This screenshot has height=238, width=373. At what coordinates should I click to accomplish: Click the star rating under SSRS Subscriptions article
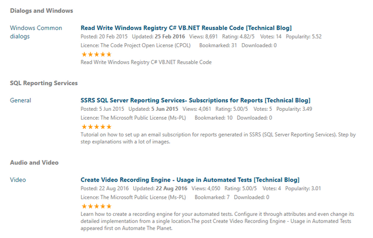(96, 127)
